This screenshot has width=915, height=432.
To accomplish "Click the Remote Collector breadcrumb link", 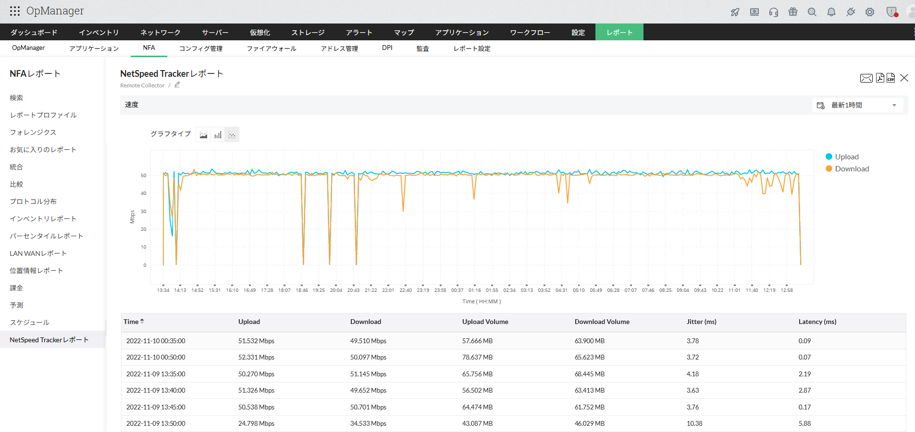I will (x=142, y=85).
